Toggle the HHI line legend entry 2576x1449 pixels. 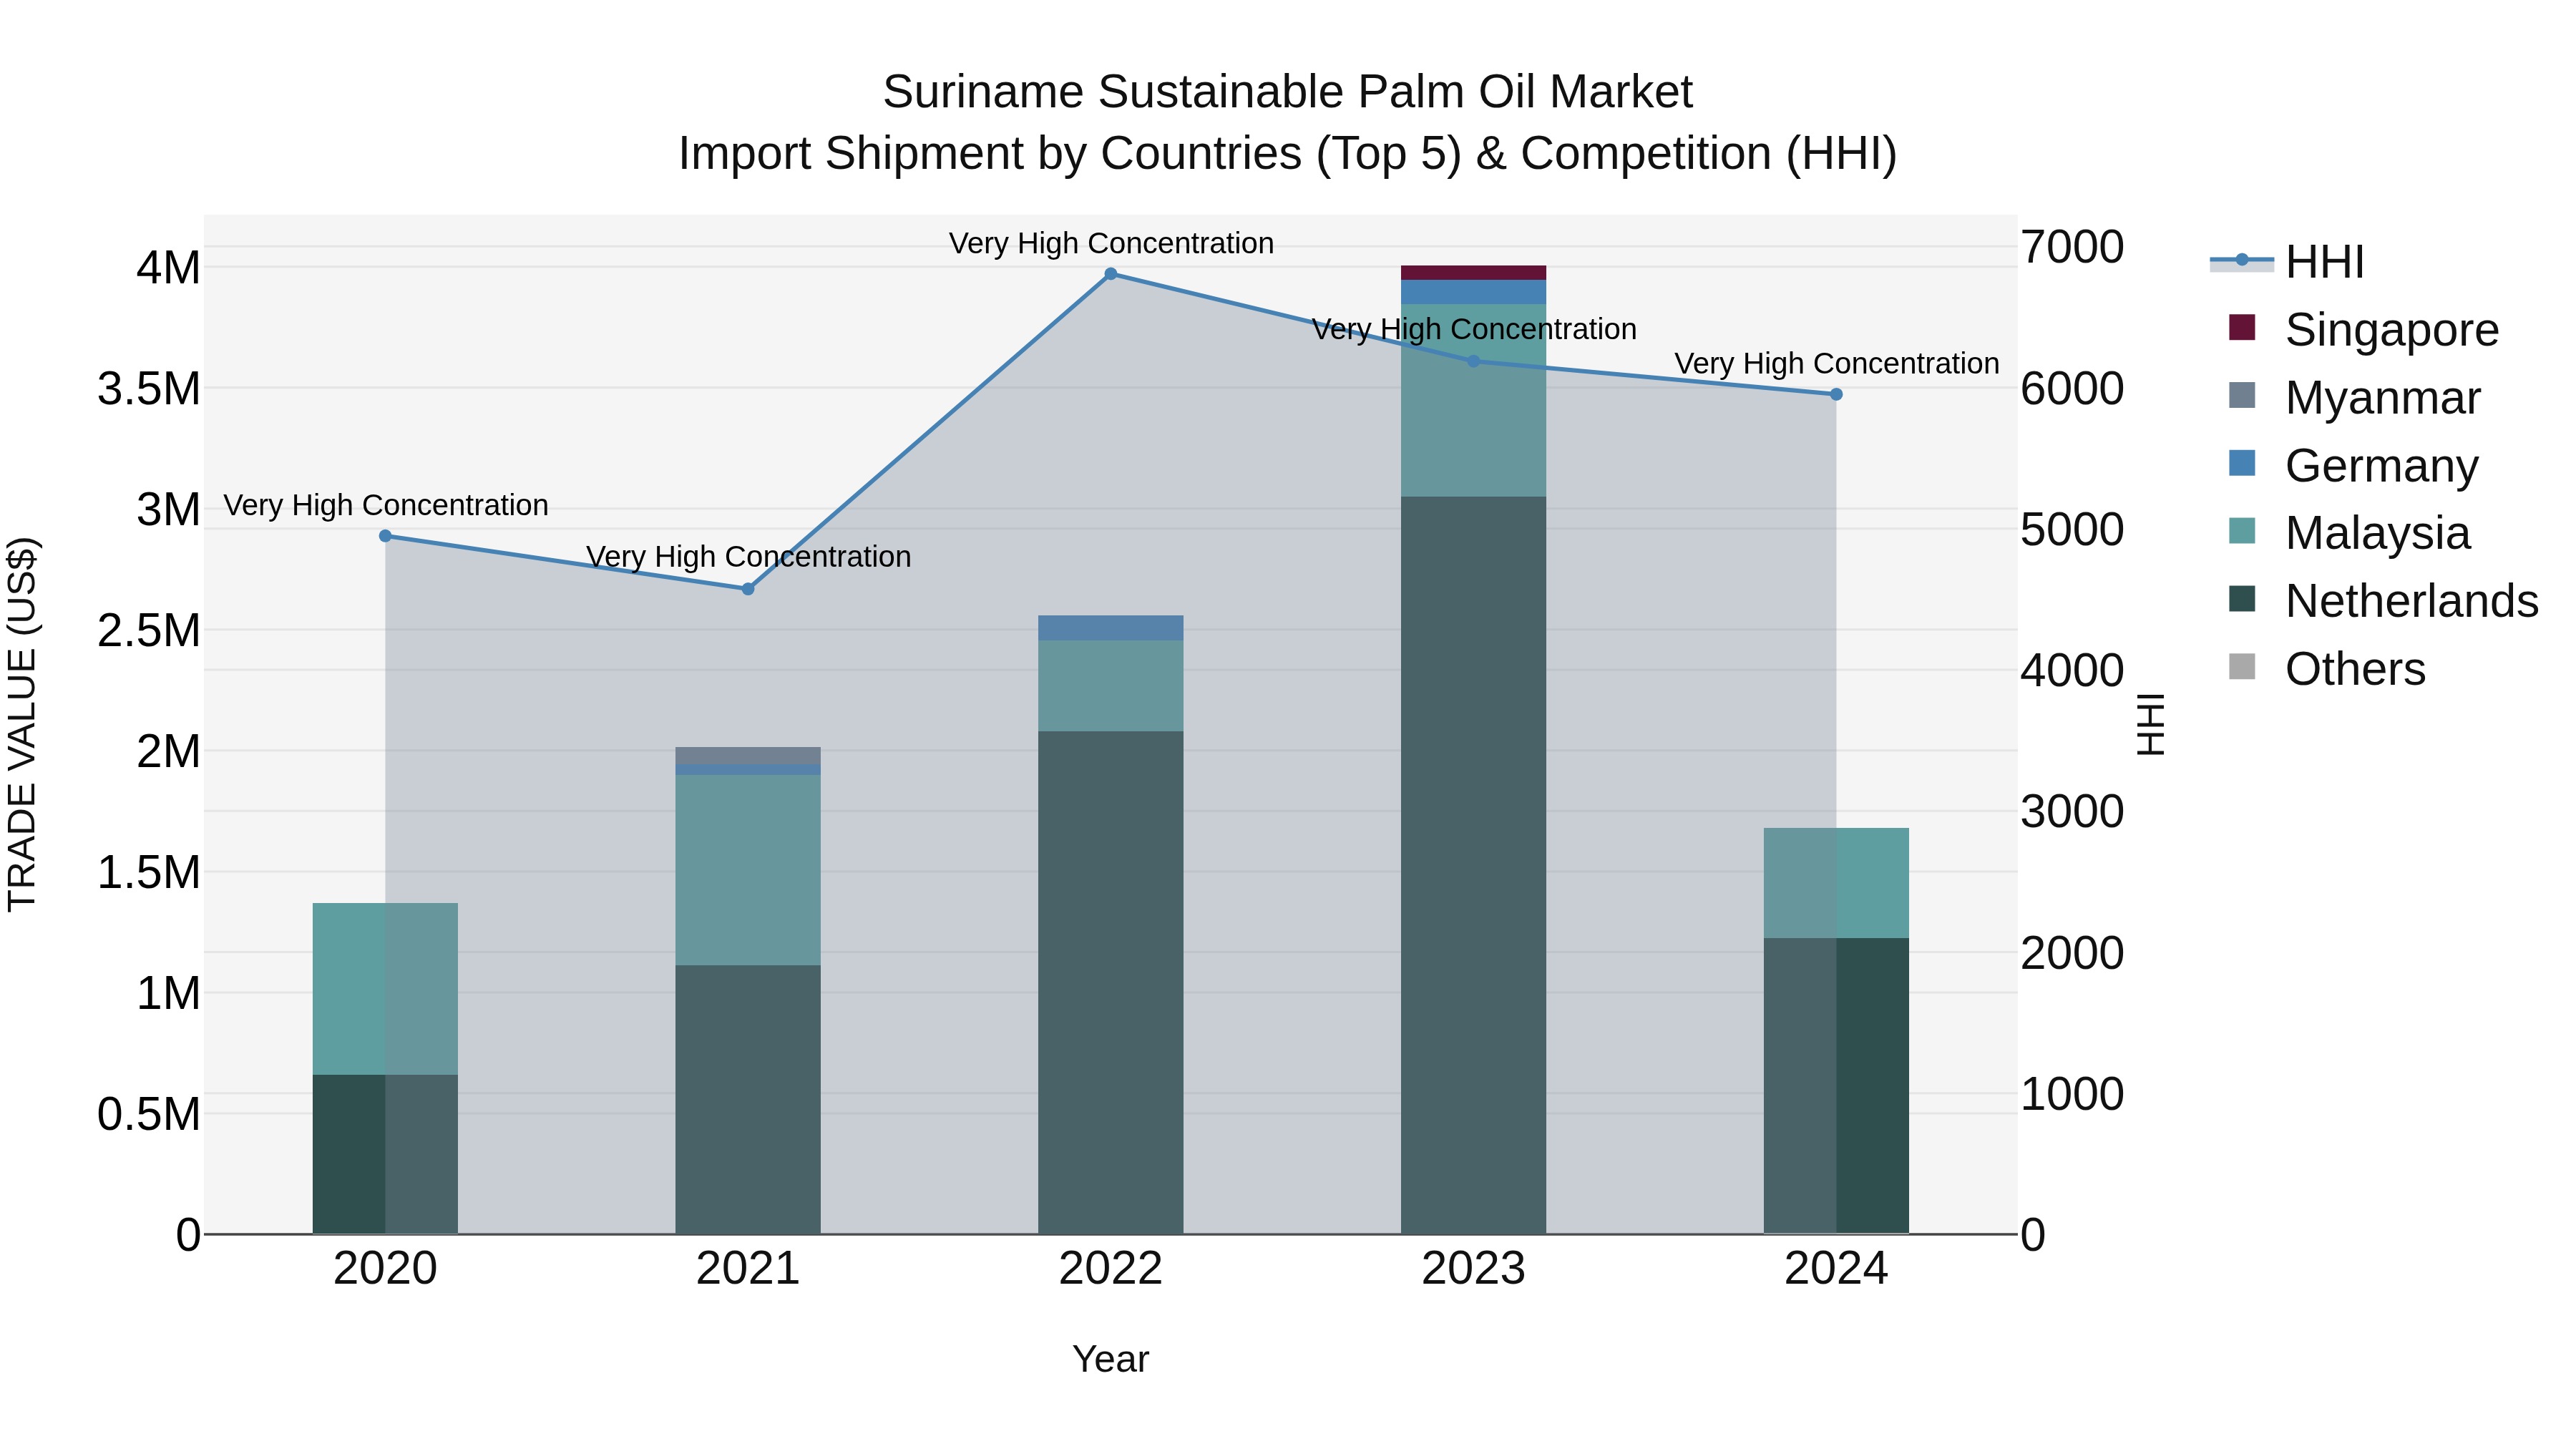point(2287,262)
